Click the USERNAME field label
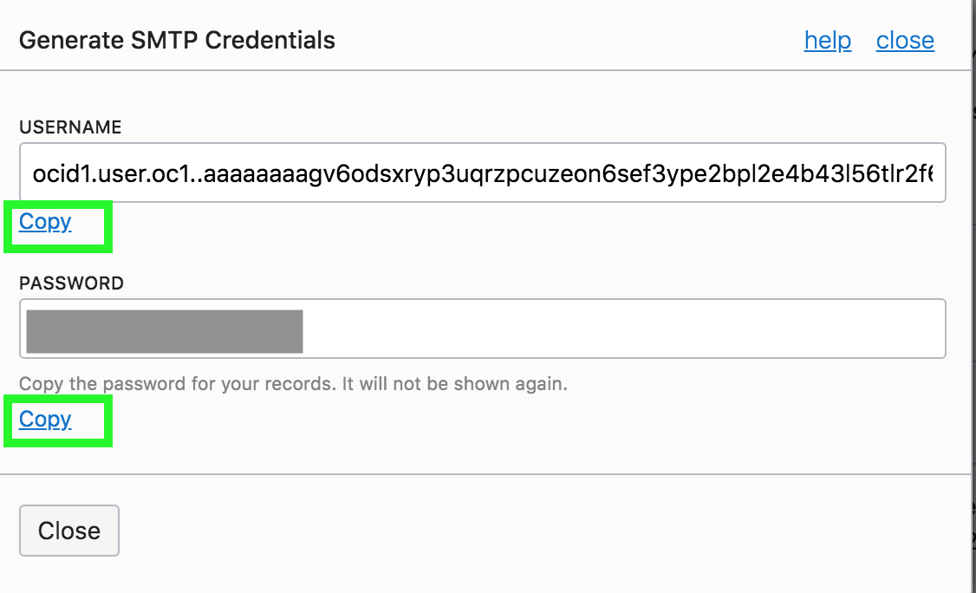 [70, 127]
